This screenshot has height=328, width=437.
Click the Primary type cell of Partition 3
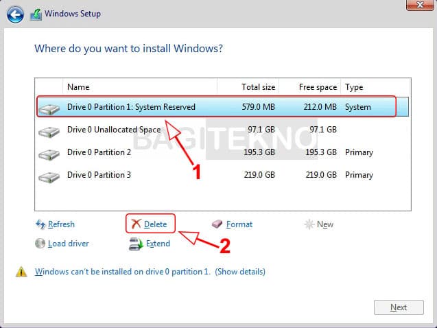pos(359,175)
